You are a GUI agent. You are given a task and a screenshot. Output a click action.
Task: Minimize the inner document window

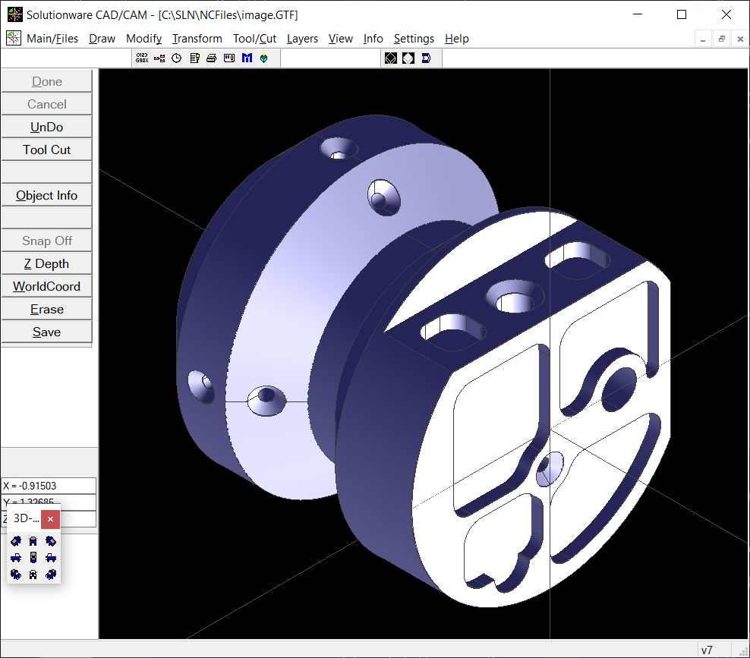point(703,39)
